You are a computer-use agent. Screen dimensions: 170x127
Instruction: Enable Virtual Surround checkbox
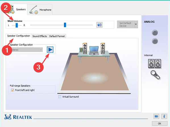tap(60, 96)
